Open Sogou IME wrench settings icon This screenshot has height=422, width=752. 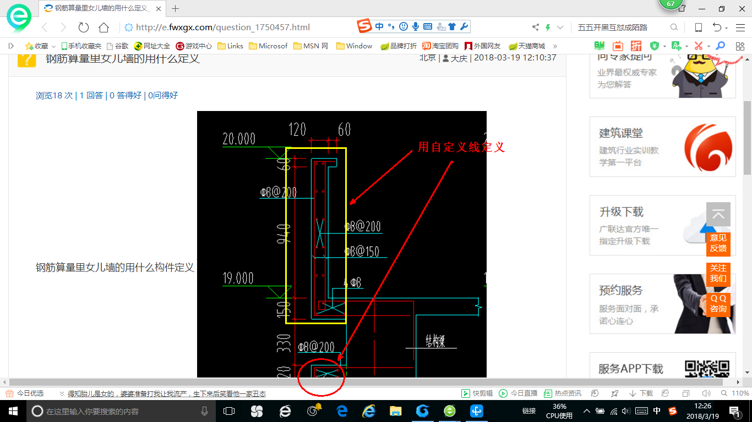tap(464, 26)
